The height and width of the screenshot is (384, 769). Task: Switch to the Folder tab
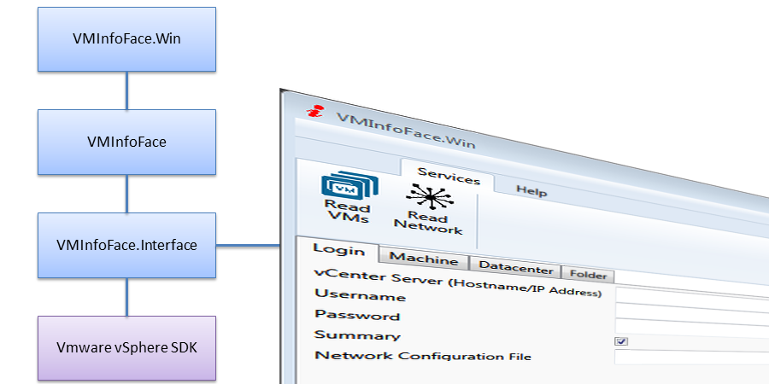coord(588,276)
